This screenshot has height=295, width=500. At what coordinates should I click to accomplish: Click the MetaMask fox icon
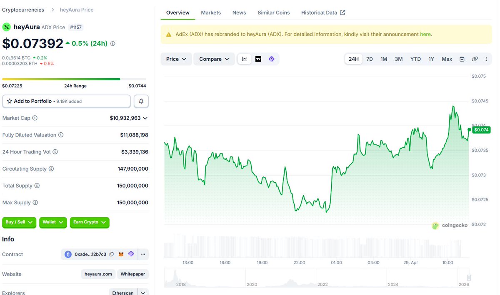click(x=121, y=254)
